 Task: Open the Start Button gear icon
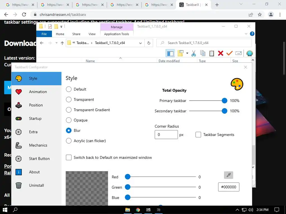19,159
